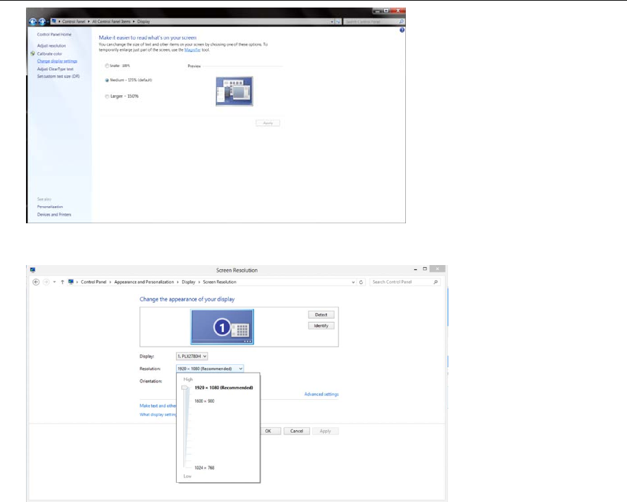
Task: Click the Detect button
Action: [321, 315]
